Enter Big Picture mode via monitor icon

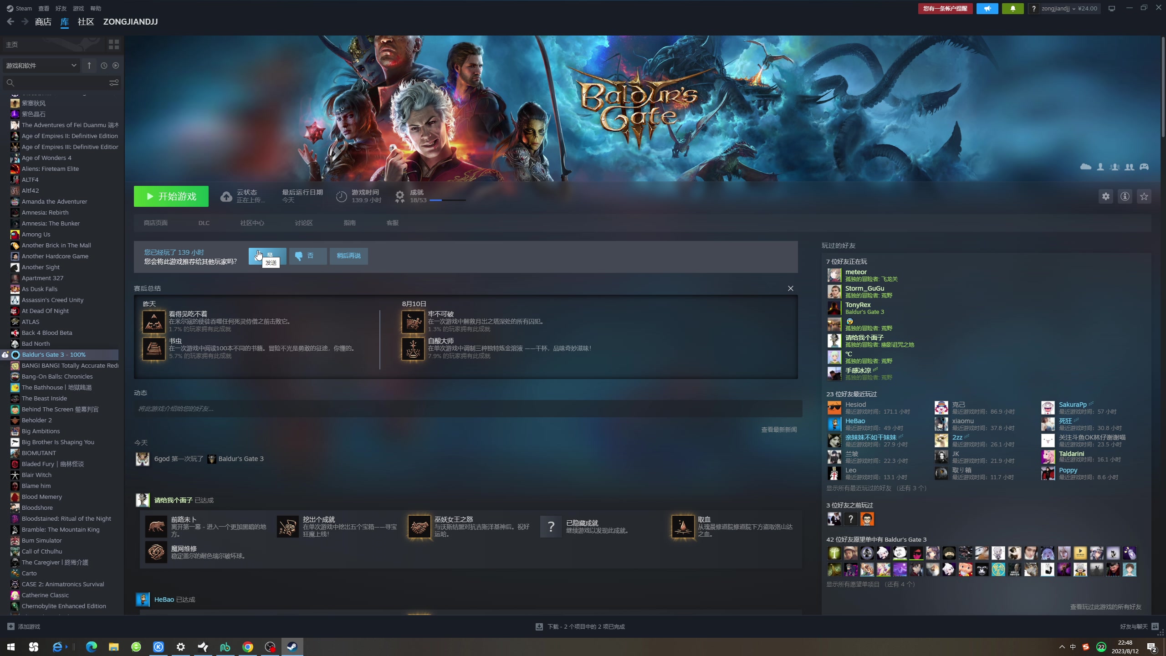(x=1111, y=8)
